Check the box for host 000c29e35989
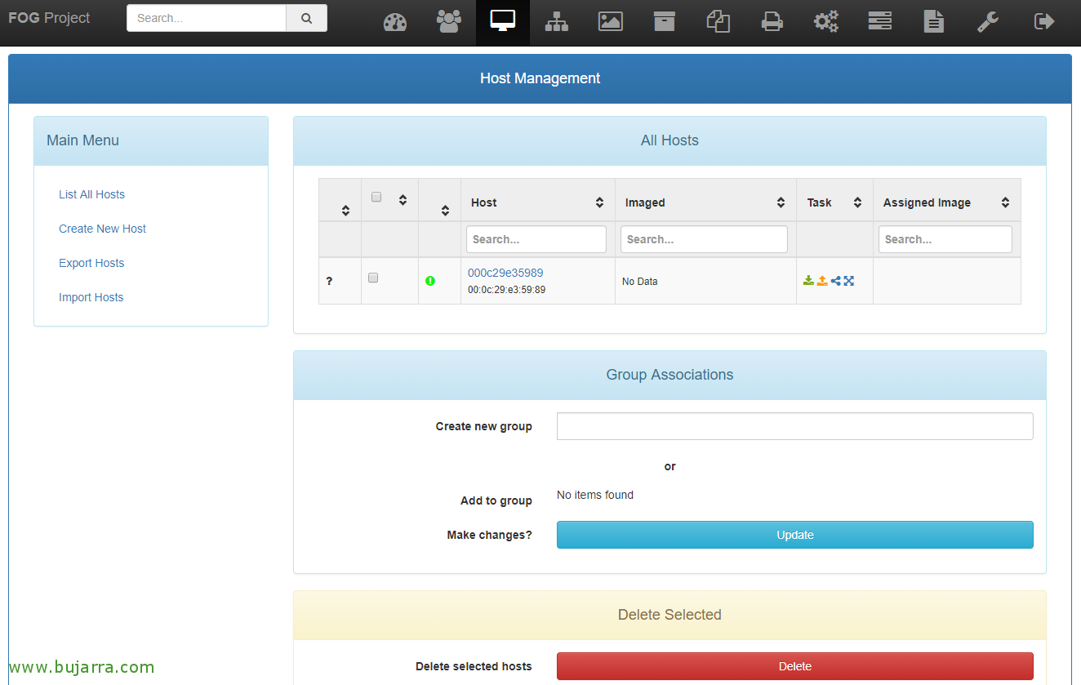The height and width of the screenshot is (685, 1081). tap(373, 278)
